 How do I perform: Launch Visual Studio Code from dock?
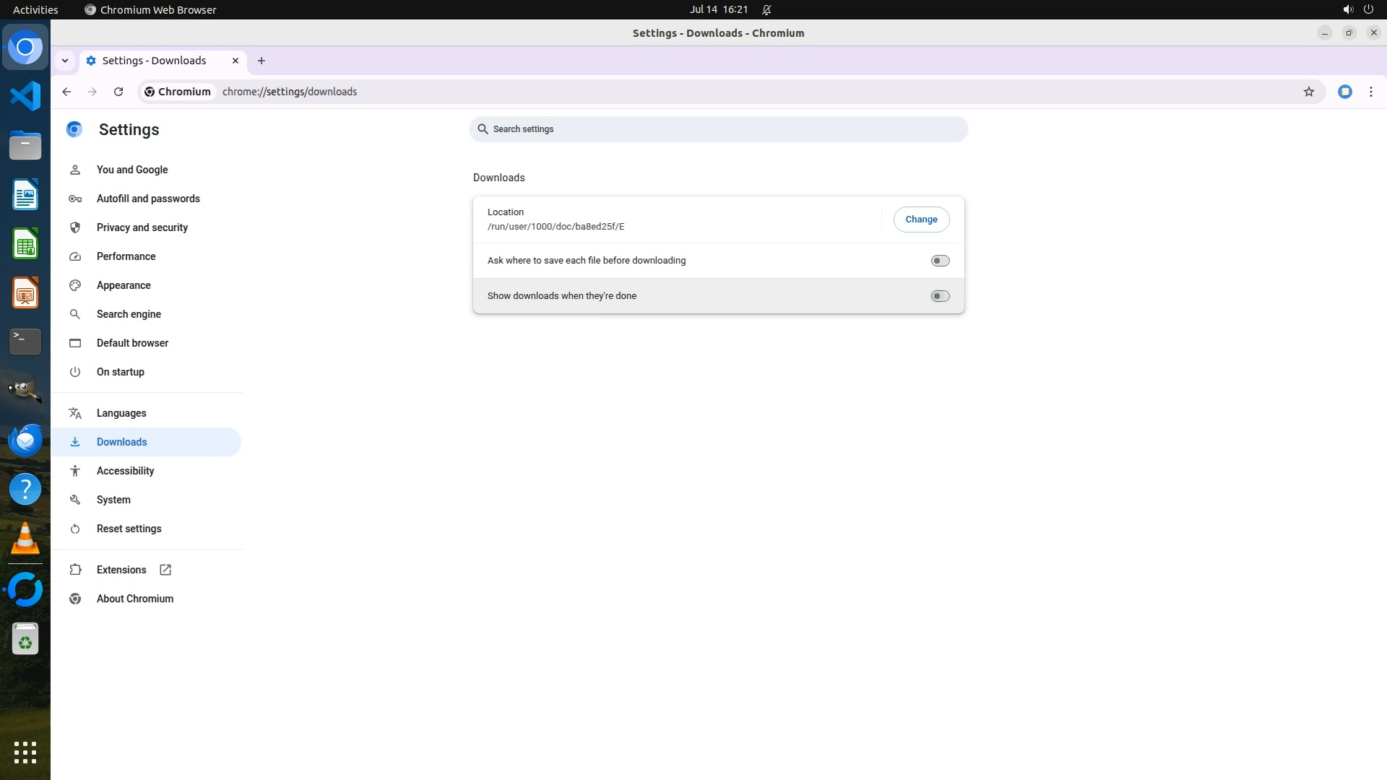25,96
